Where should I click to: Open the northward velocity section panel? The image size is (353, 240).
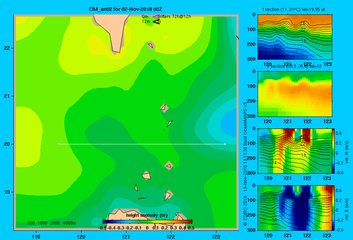coord(295,151)
